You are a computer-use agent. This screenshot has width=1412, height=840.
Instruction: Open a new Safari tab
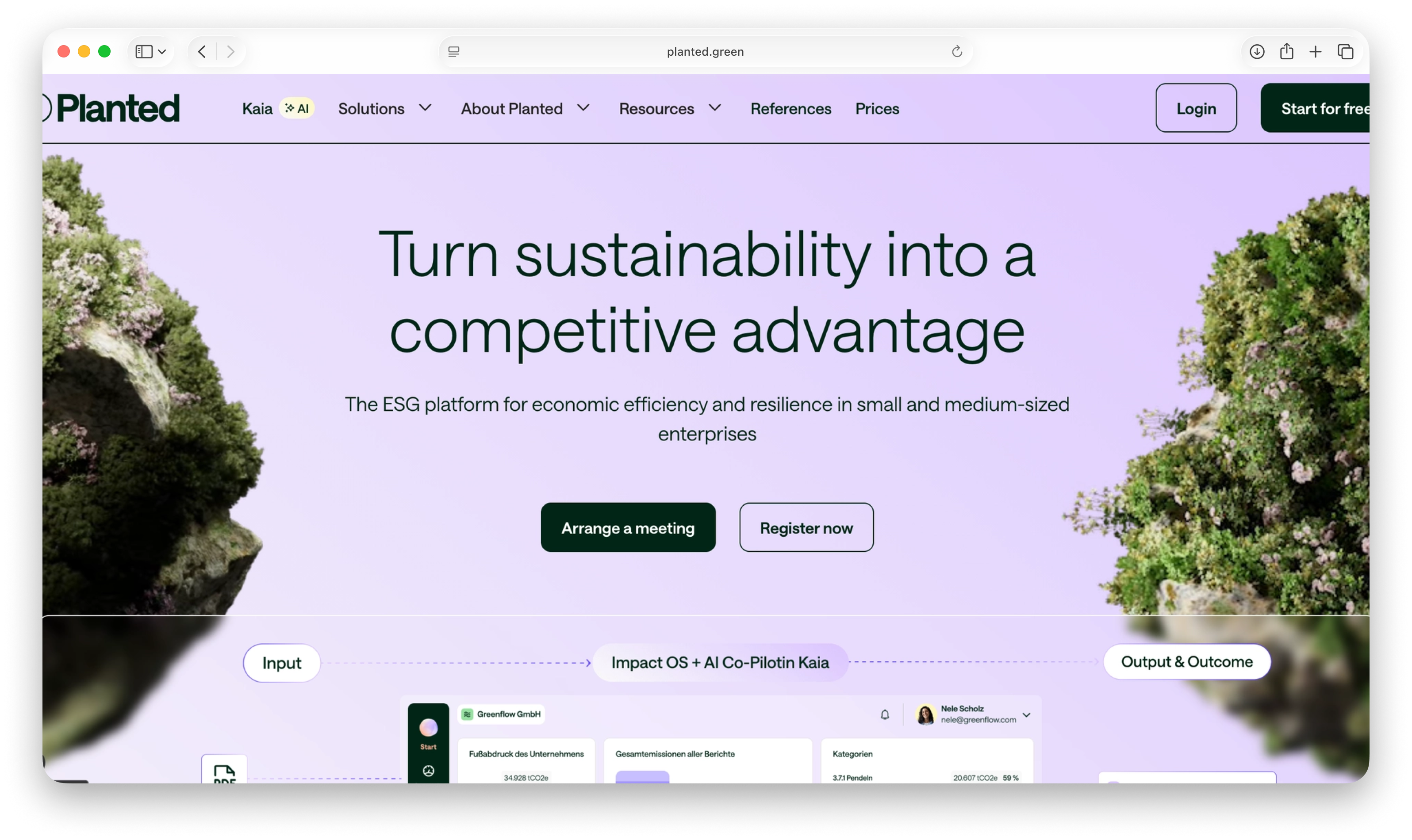click(1315, 52)
